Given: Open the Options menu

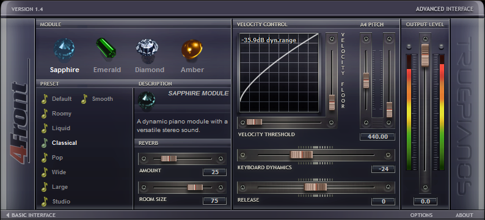Looking at the screenshot, I should pos(421,215).
